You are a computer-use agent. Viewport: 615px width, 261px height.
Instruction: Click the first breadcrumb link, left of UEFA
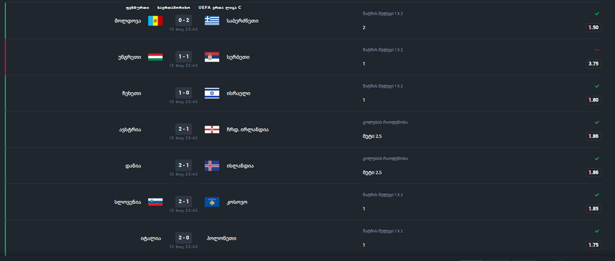click(x=138, y=7)
